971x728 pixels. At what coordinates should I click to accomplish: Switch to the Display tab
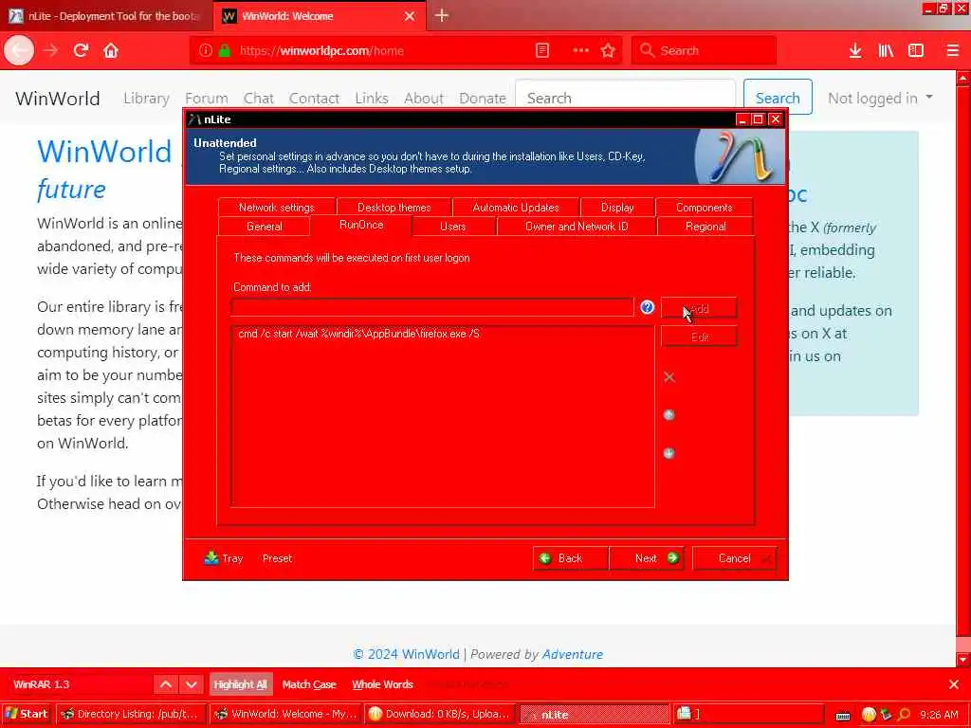click(x=617, y=207)
